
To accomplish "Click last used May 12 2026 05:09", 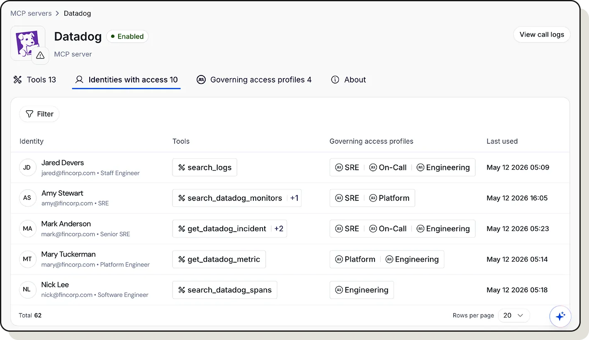I will point(518,168).
